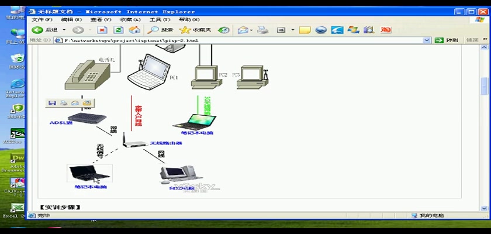Screen dimensions: 491x234
Task: Go to the Home page icon
Action: point(134,30)
